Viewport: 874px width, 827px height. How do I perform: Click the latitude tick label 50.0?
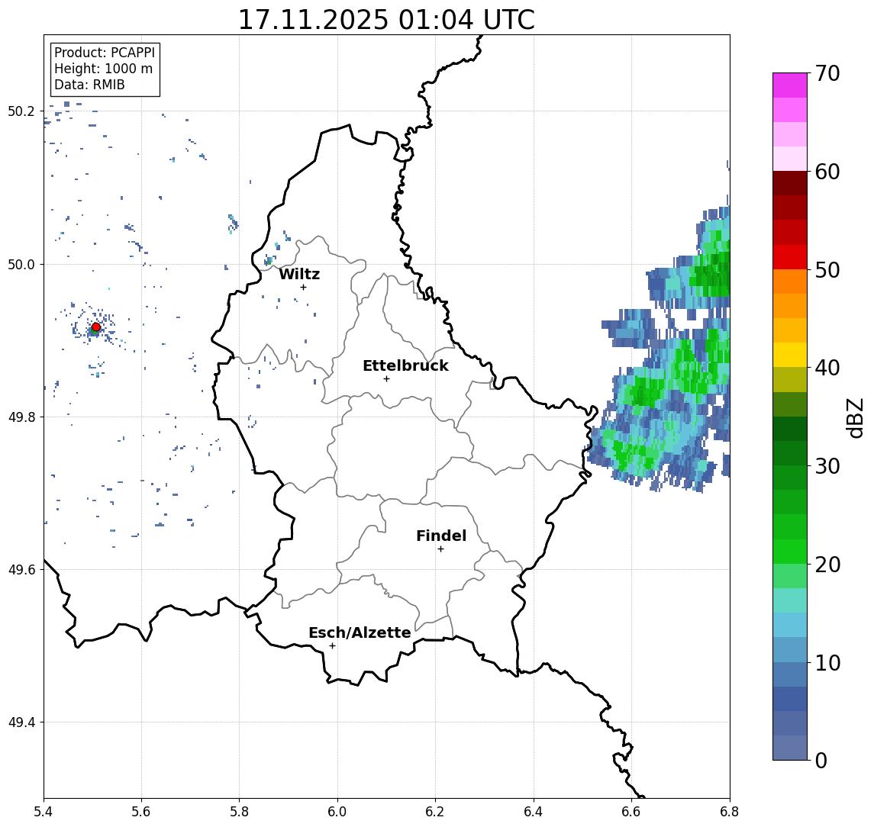(x=21, y=264)
